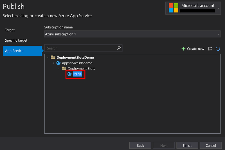Image resolution: width=225 pixels, height=150 pixels.
Task: Go to the Specific target step
Action: pos(16,41)
